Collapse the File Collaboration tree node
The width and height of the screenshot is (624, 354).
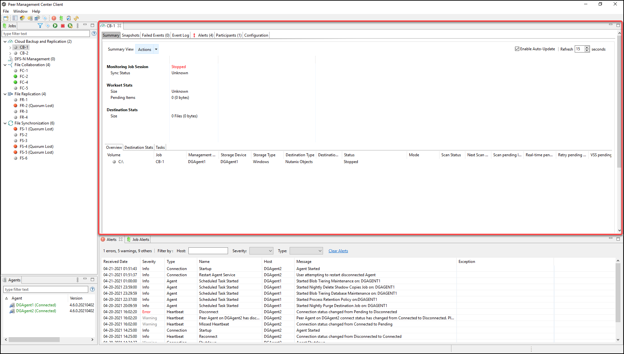[5, 65]
